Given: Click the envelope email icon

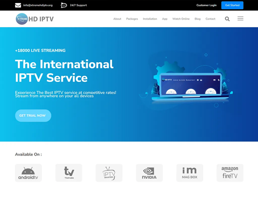Looking at the screenshot, I should (18, 5).
